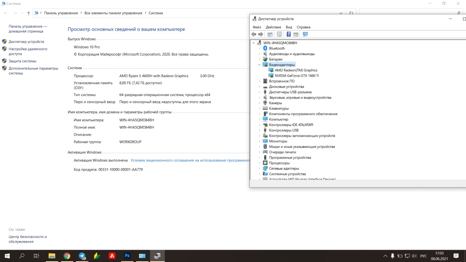
Task: Click product code 00331-10000-00001-AA779 text
Action: click(x=121, y=170)
